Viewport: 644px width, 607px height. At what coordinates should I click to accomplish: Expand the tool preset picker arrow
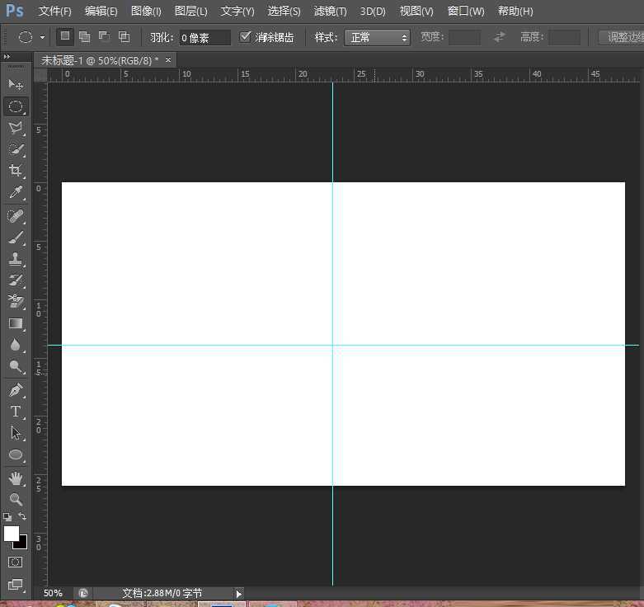pos(42,38)
